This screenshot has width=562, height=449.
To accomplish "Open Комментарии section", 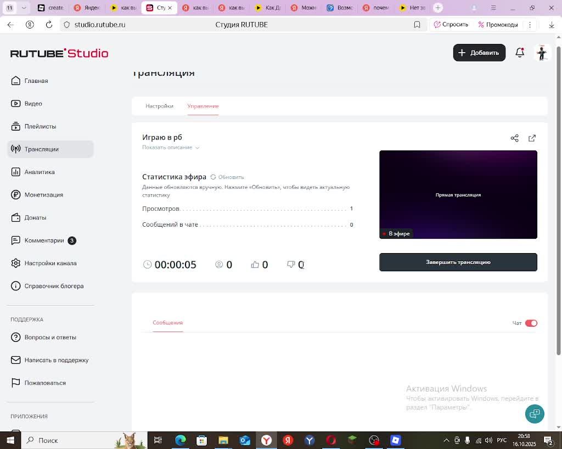I will coord(43,240).
